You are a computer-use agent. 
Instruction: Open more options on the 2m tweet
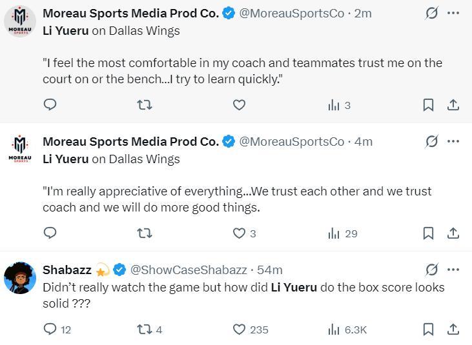pyautogui.click(x=453, y=13)
